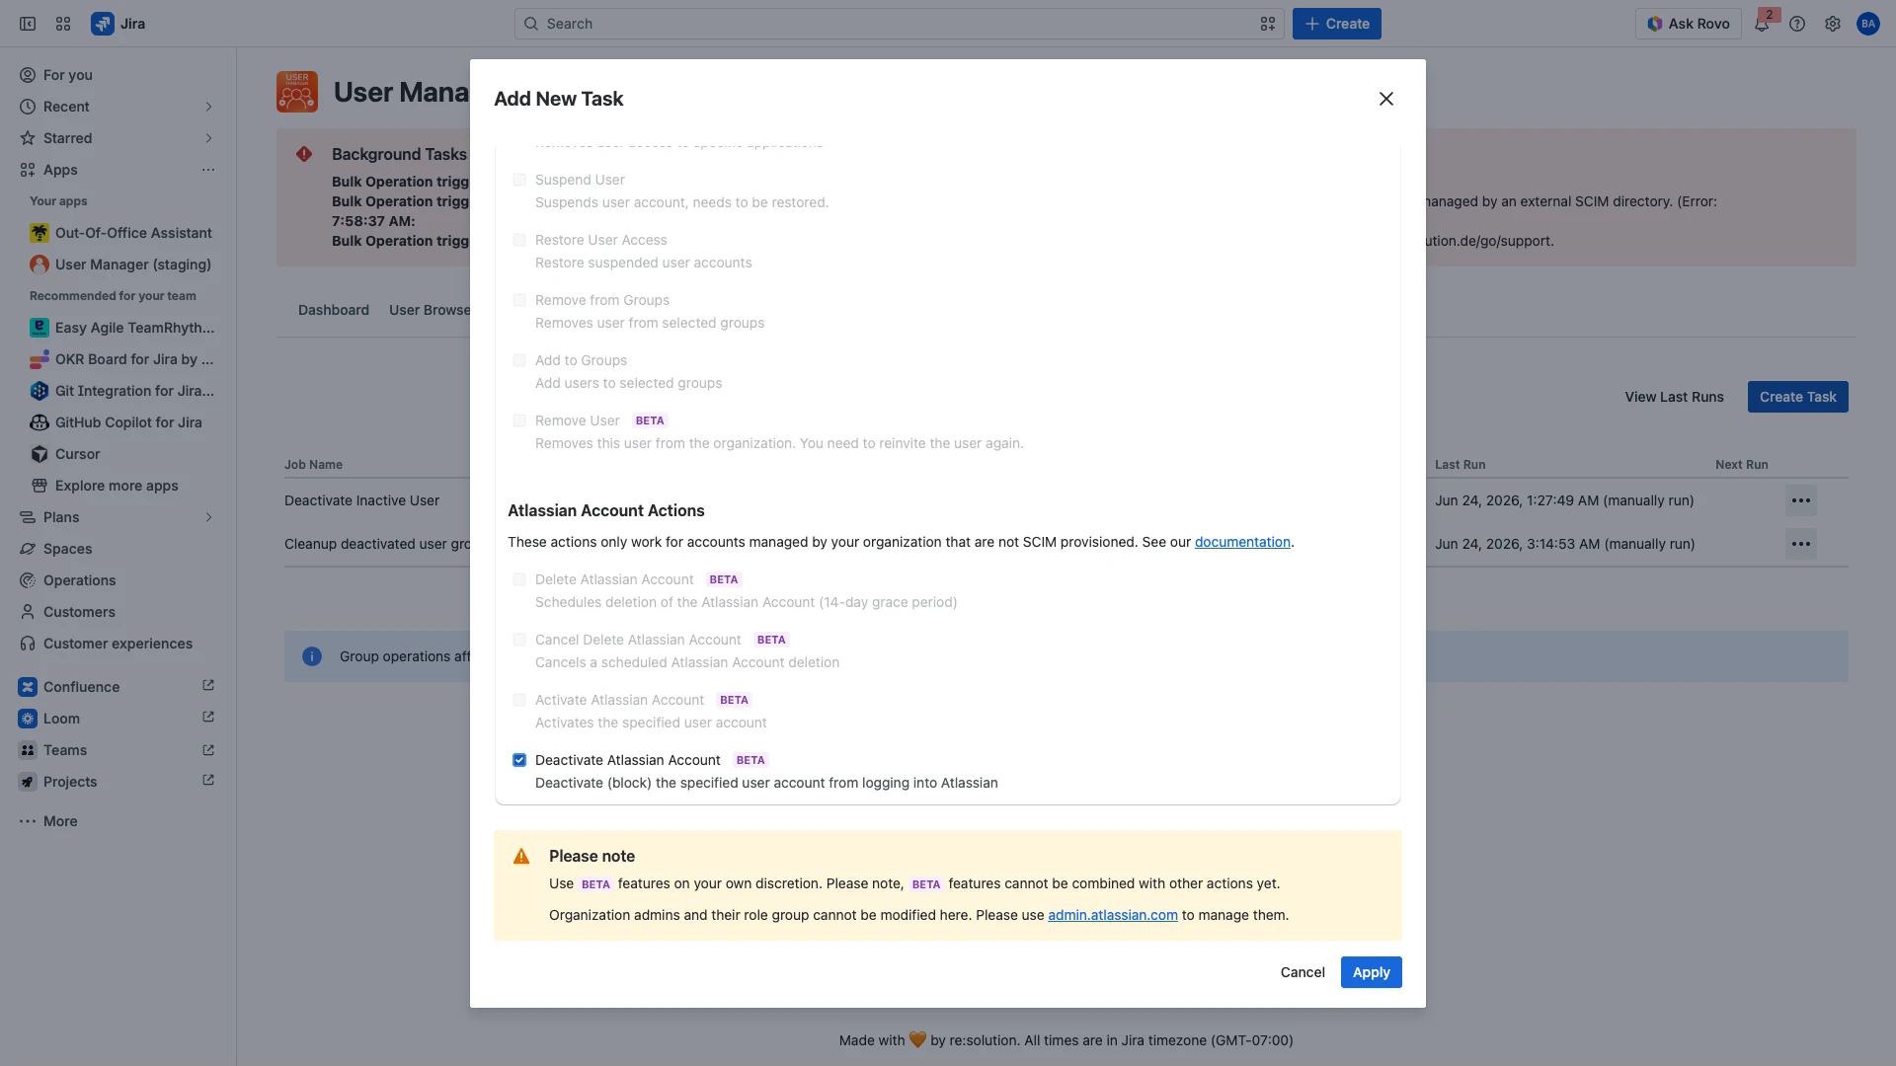The image size is (1896, 1066).
Task: Check the Remove User checkbox
Action: point(519,420)
